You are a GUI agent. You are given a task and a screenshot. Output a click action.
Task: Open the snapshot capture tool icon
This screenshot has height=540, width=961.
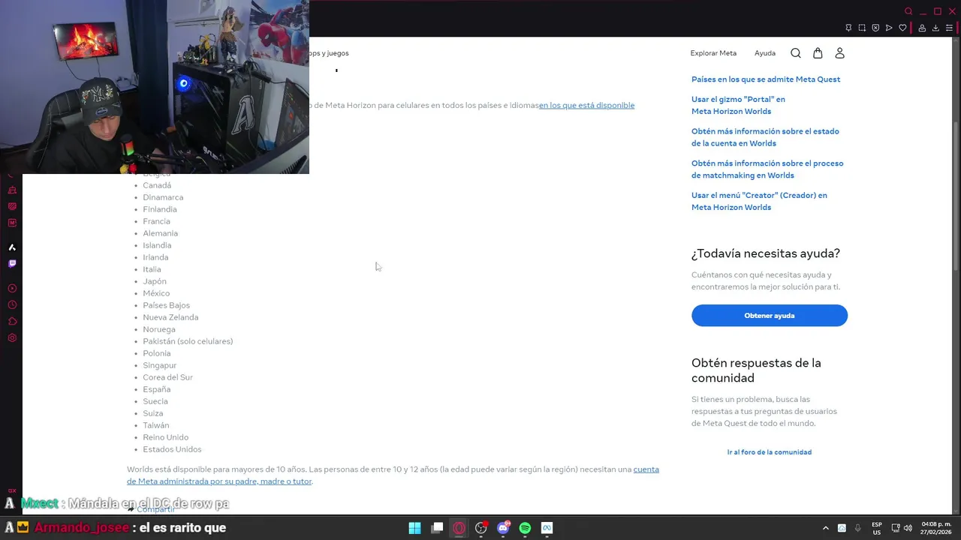pos(862,28)
